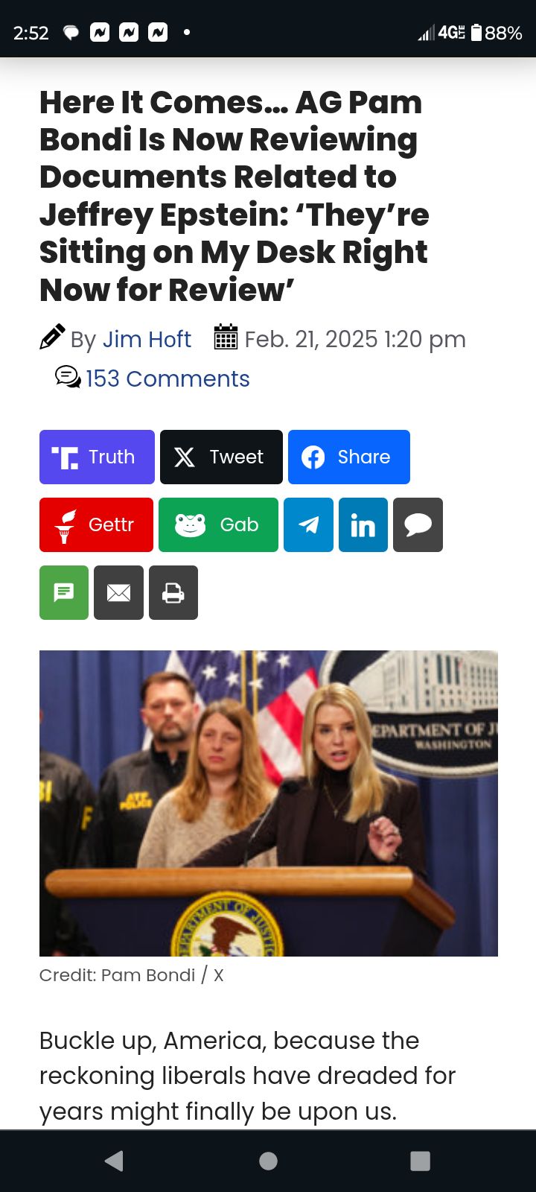Screen dimensions: 536x1192
Task: Click the dark gray speech bubble icon
Action: point(418,524)
